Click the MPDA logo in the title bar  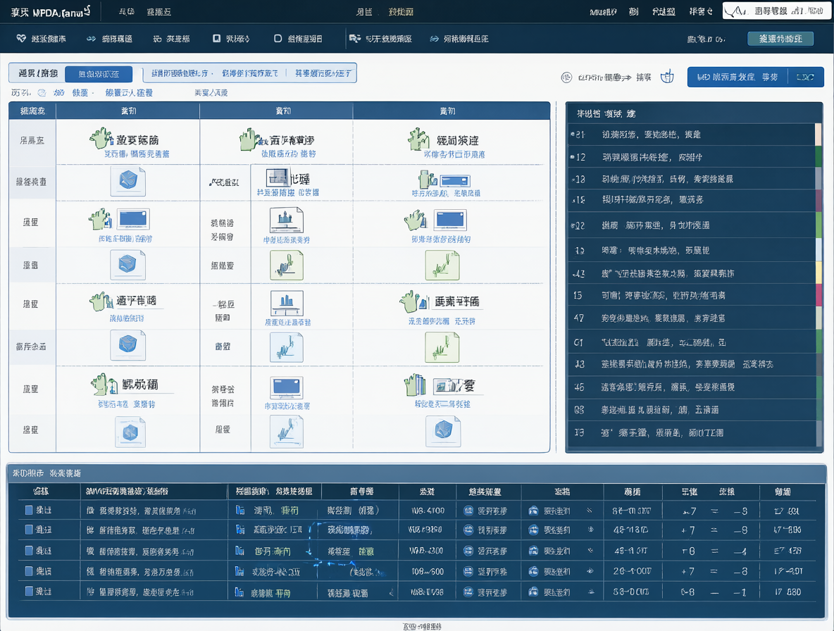(51, 12)
